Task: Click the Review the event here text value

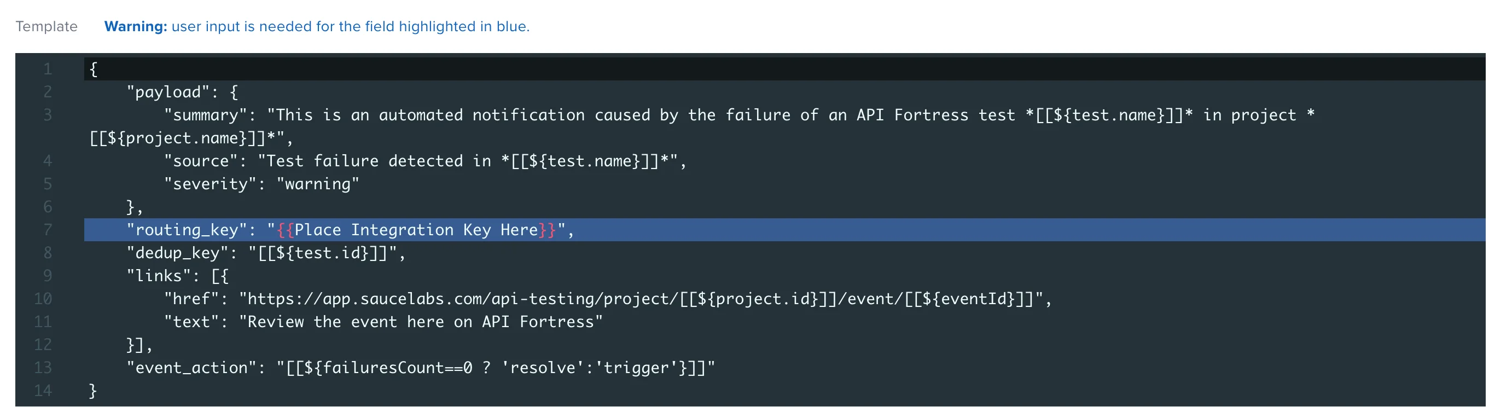Action: tap(422, 322)
